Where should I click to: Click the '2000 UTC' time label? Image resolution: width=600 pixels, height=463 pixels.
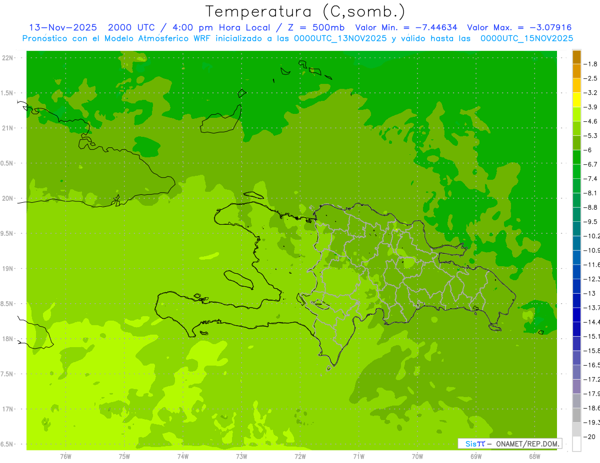131,27
